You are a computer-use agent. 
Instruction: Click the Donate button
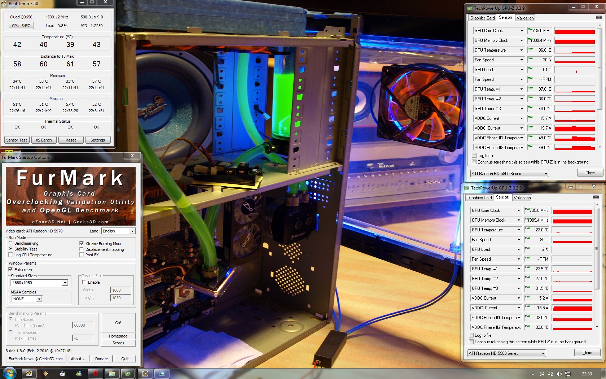(102, 359)
